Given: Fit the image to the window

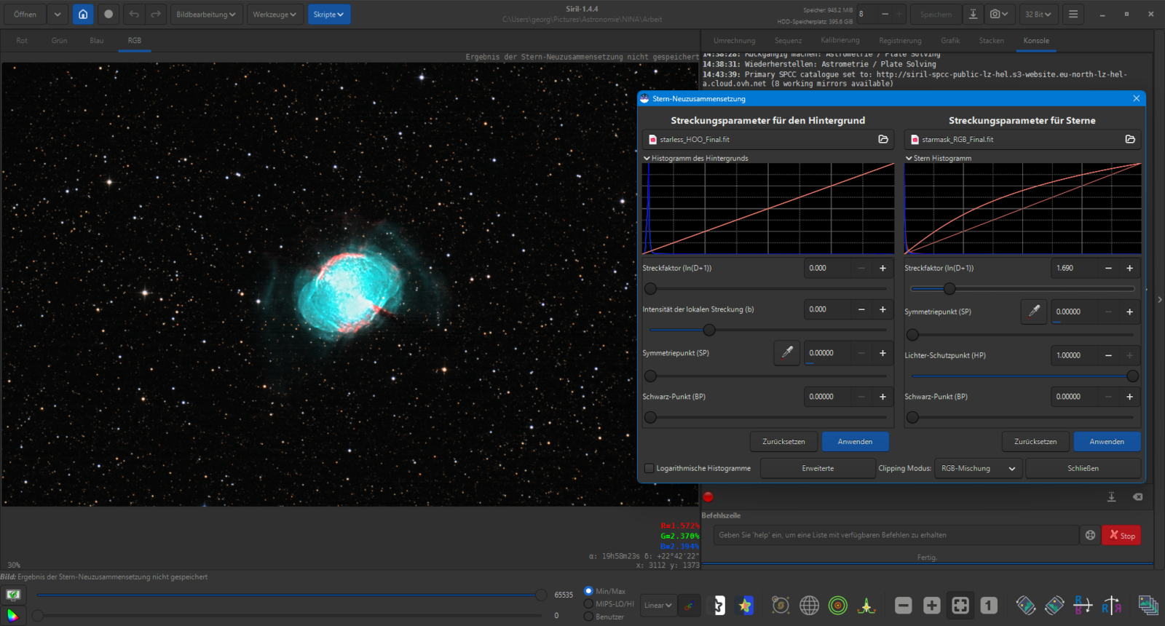Looking at the screenshot, I should [x=960, y=605].
